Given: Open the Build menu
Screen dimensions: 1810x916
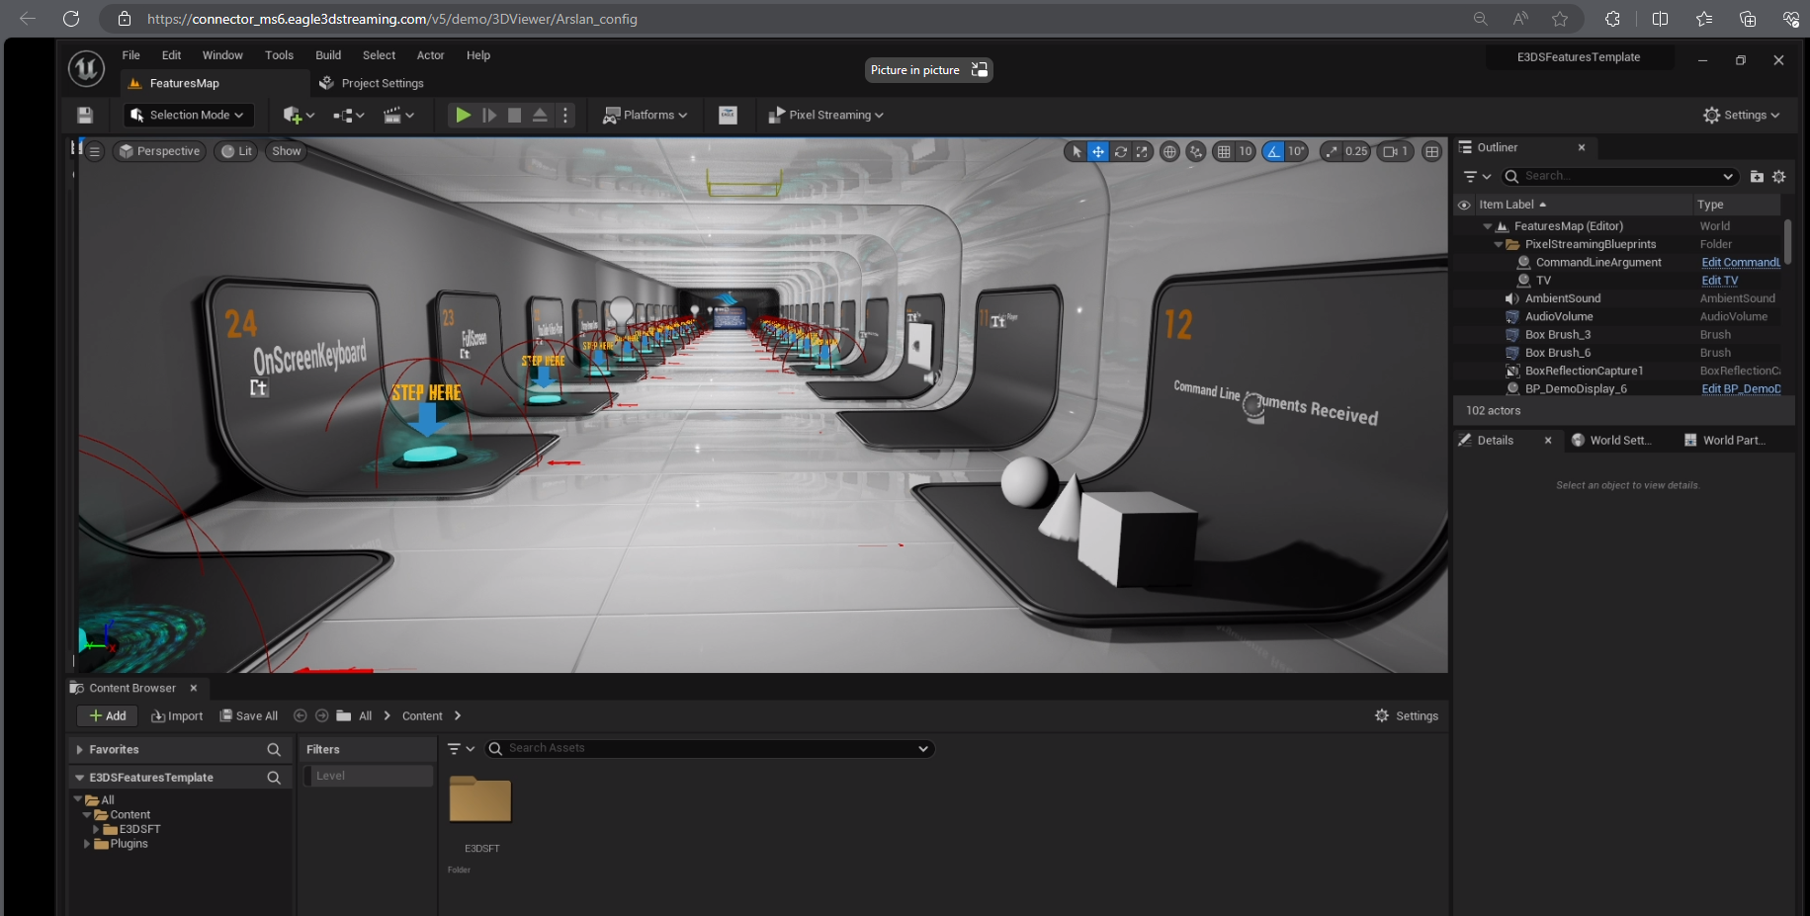Looking at the screenshot, I should tap(328, 55).
